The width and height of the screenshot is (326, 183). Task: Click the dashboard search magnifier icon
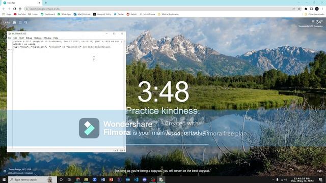26,22
